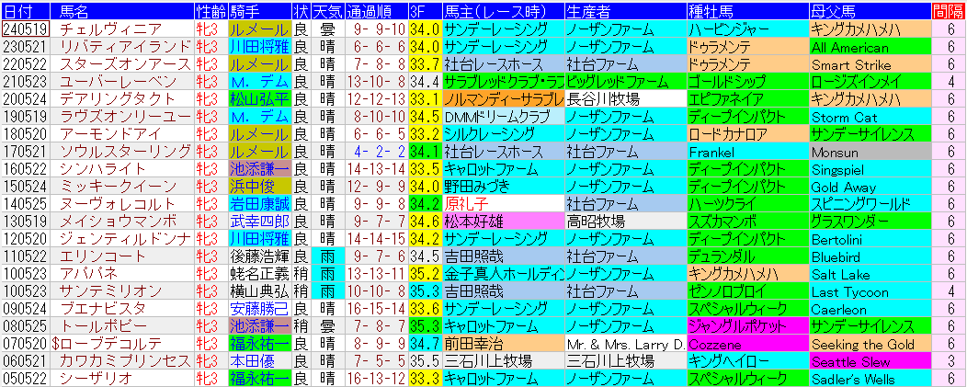Select horse name スターズオンアース

click(125, 64)
